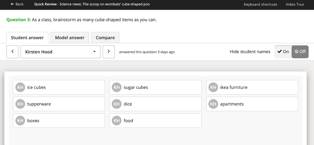Select the apartments answer card
This screenshot has width=314, height=145.
(252, 104)
